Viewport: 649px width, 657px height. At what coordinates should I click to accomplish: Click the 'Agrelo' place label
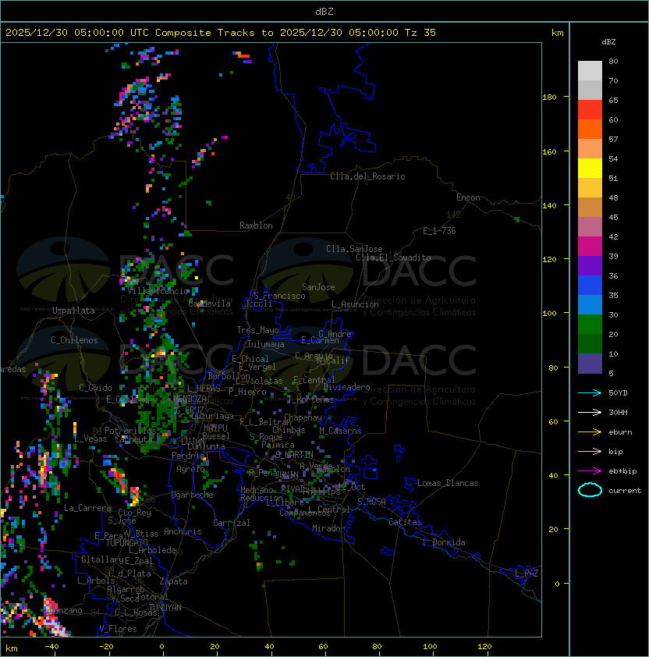click(x=190, y=469)
